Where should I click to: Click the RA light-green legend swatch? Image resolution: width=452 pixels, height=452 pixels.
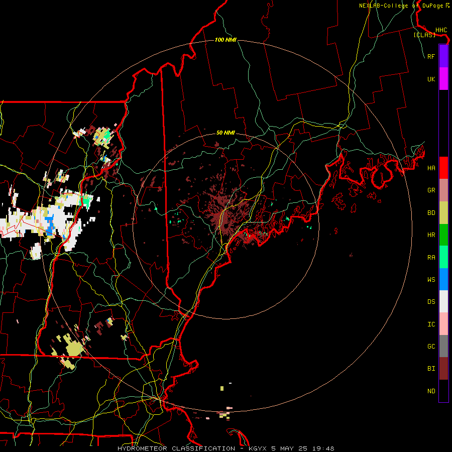(443, 257)
